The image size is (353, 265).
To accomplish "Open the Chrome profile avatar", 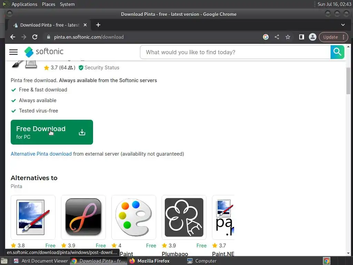I will (312, 37).
